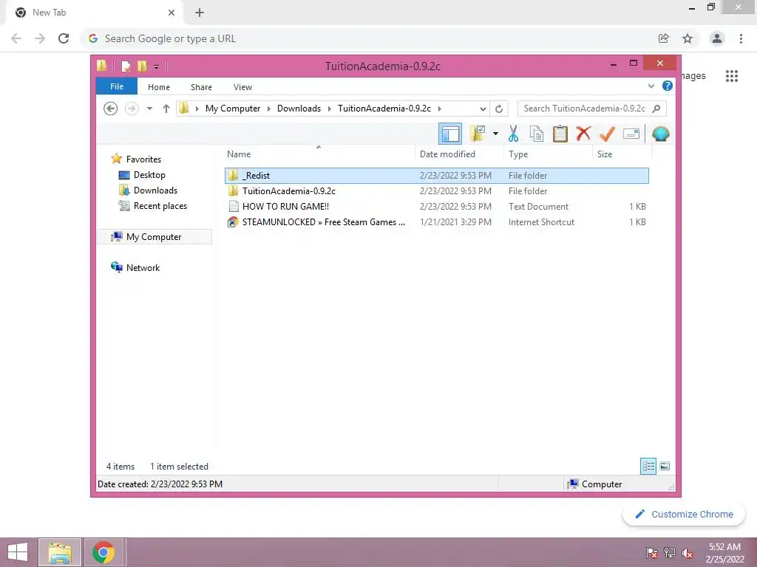
Task: Click the scissors Cut icon
Action: 513,134
